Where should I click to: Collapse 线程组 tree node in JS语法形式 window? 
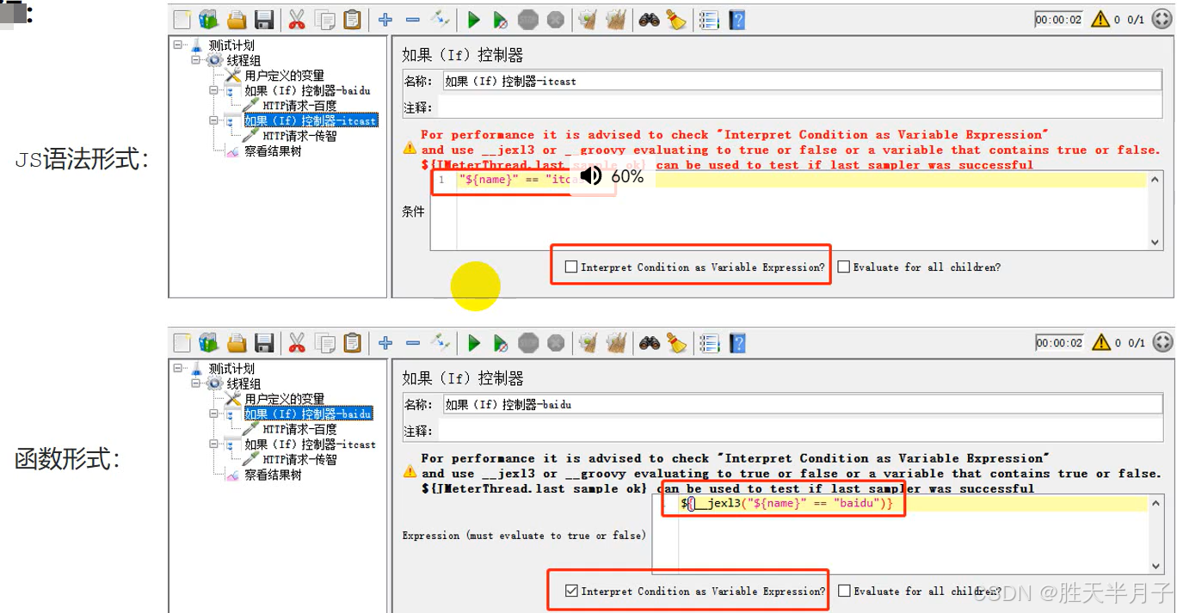coord(196,60)
